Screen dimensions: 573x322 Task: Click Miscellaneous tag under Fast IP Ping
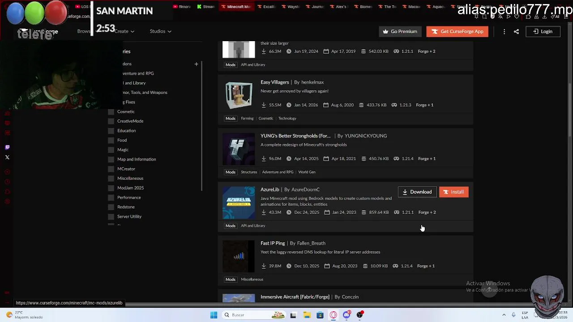point(252,280)
